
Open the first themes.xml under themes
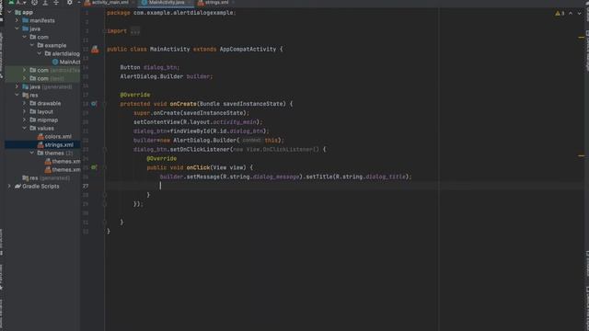pos(63,162)
